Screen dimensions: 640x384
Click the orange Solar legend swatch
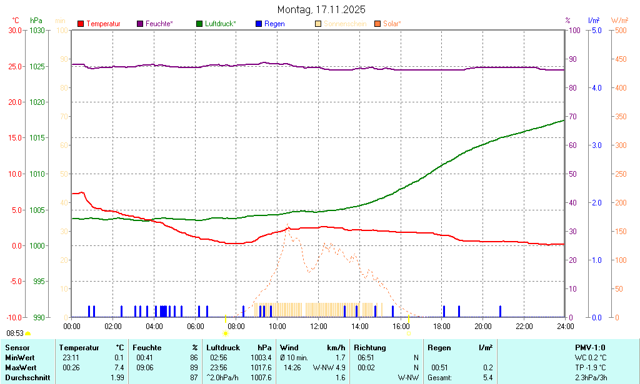click(377, 24)
